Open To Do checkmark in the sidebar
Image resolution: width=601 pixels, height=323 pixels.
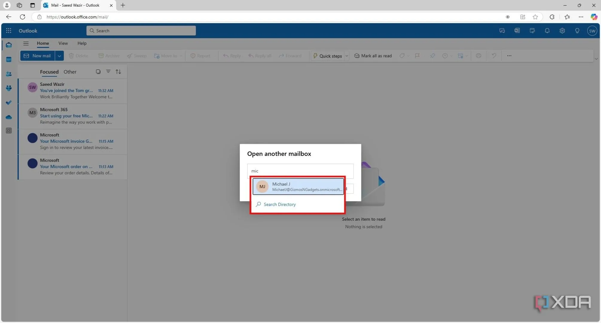(x=9, y=103)
